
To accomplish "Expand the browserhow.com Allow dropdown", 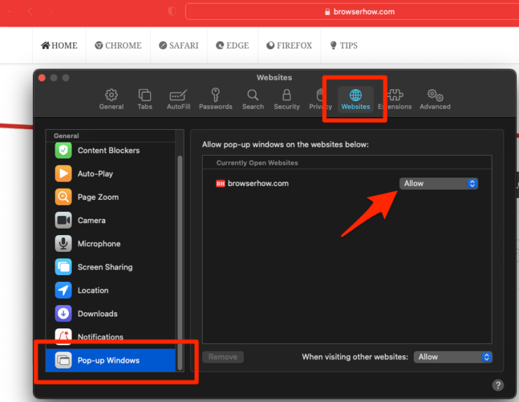I will tap(438, 183).
